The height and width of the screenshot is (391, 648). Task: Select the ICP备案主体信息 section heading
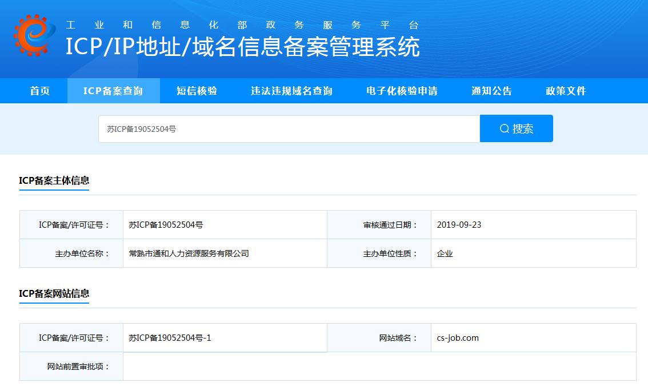(x=54, y=180)
